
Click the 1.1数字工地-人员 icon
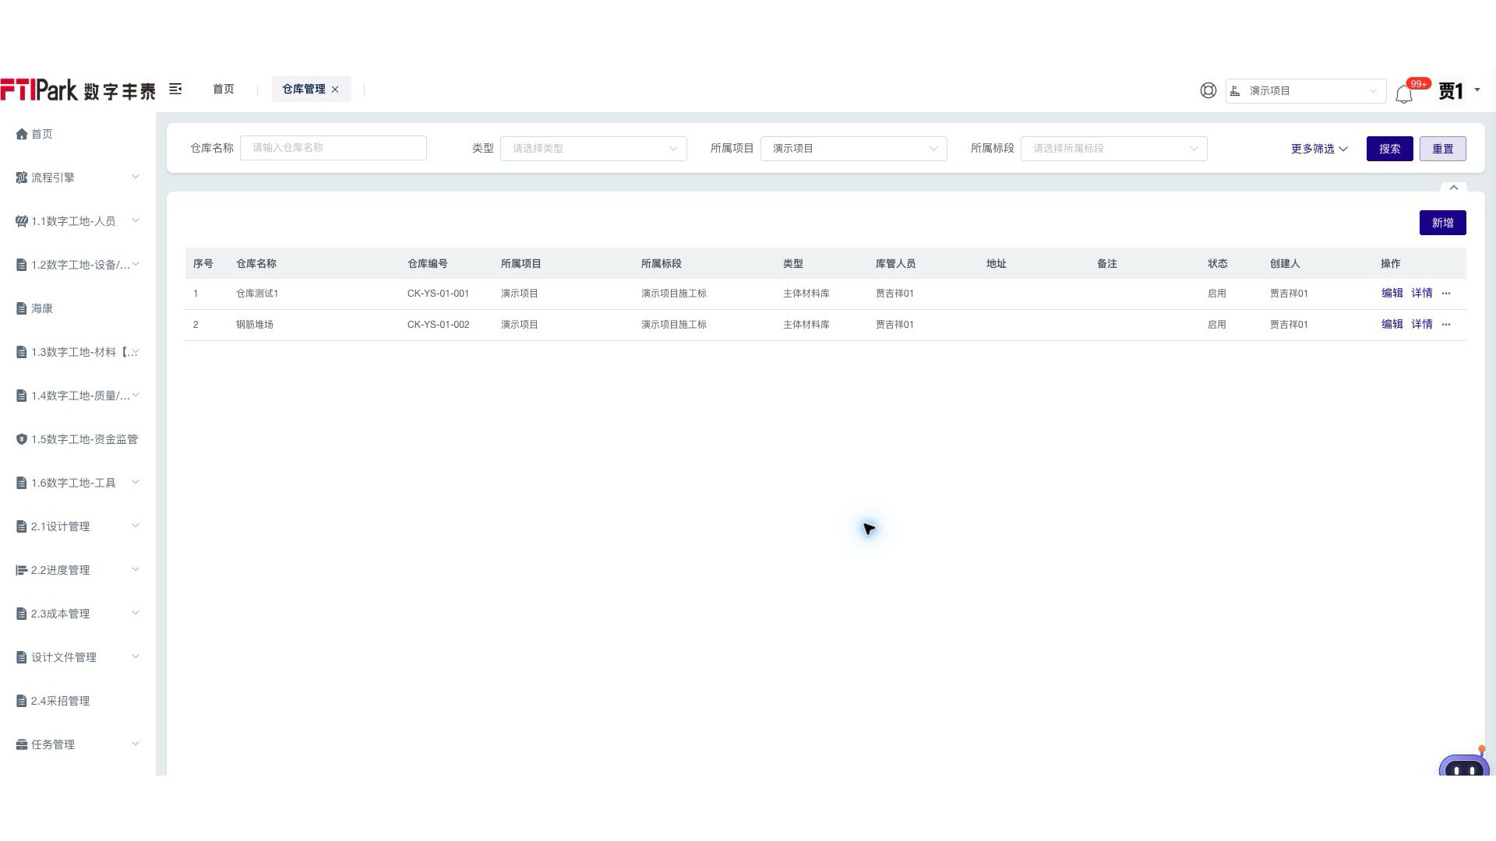[x=22, y=221]
